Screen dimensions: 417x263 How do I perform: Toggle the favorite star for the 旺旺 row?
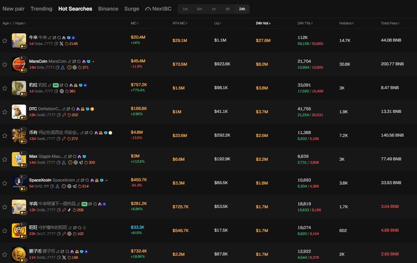(x=4, y=231)
